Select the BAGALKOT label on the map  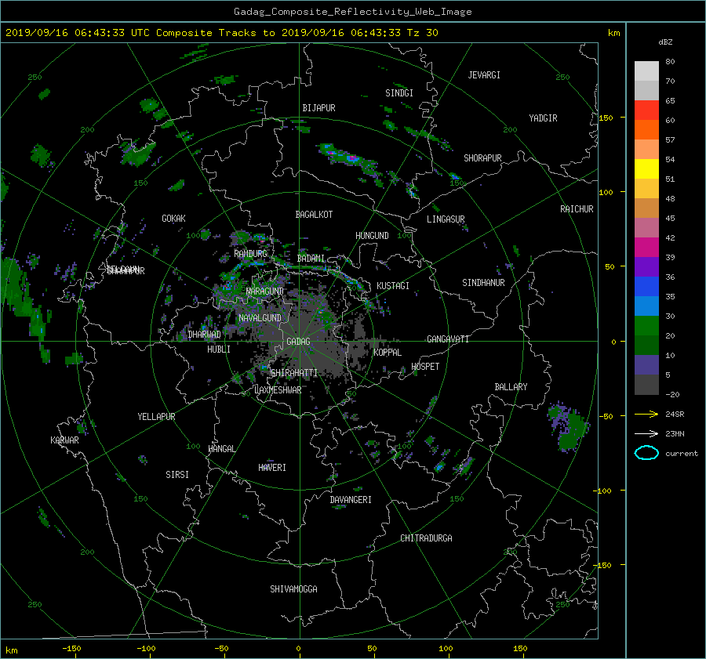(314, 215)
